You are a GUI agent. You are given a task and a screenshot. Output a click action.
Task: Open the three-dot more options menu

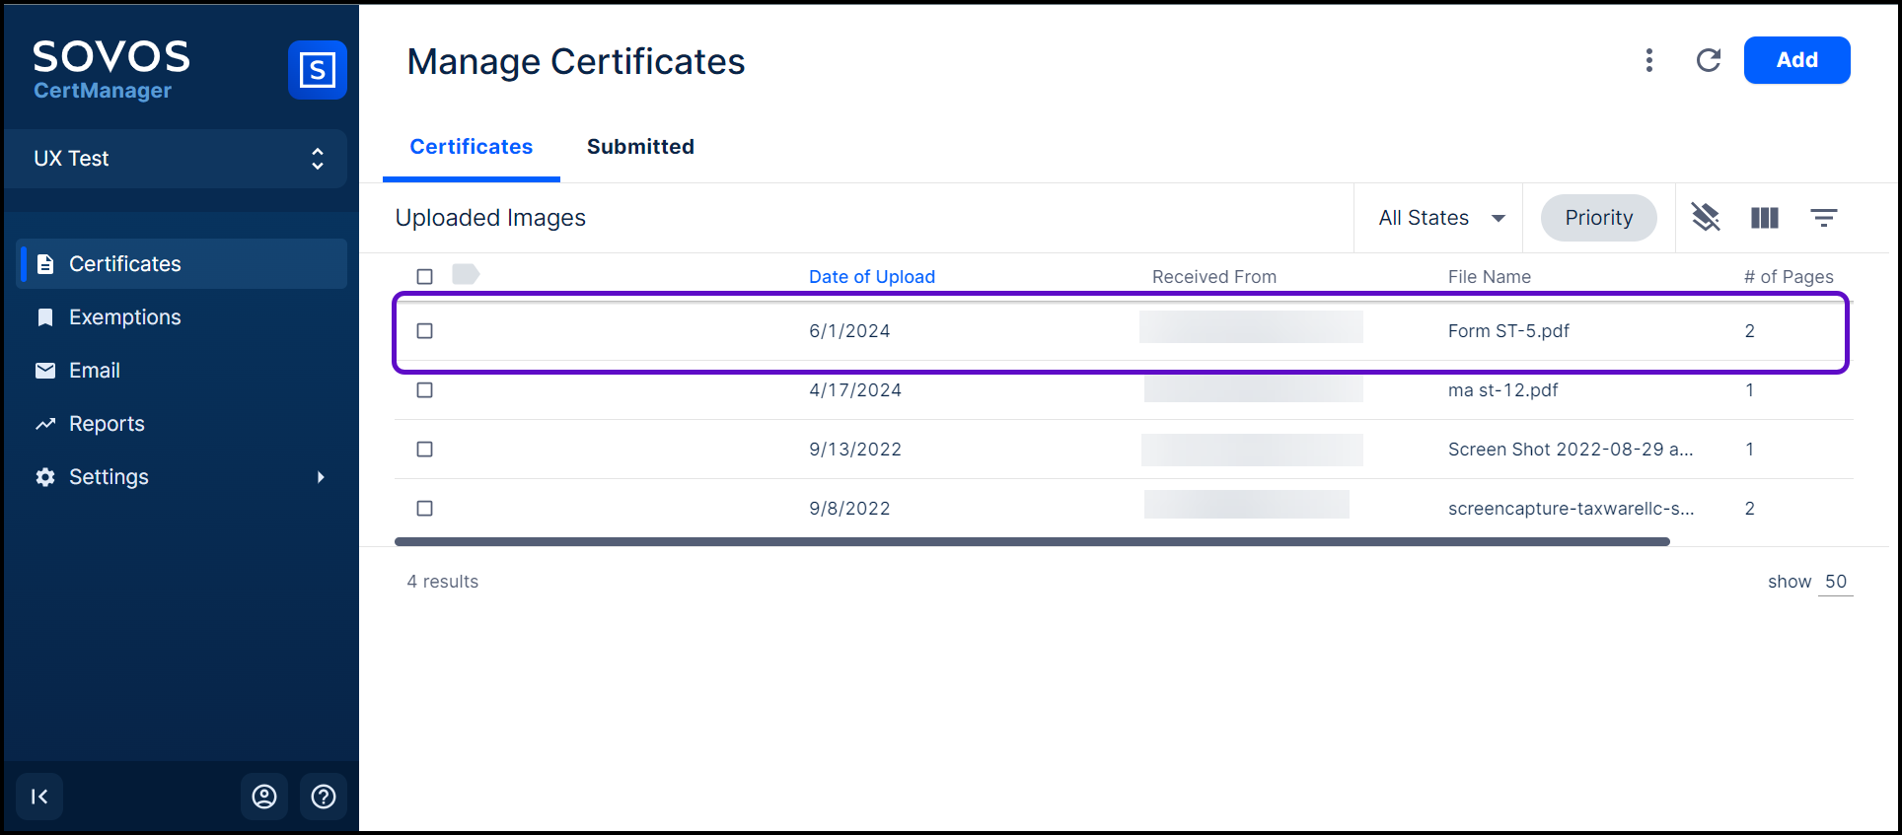1648,60
